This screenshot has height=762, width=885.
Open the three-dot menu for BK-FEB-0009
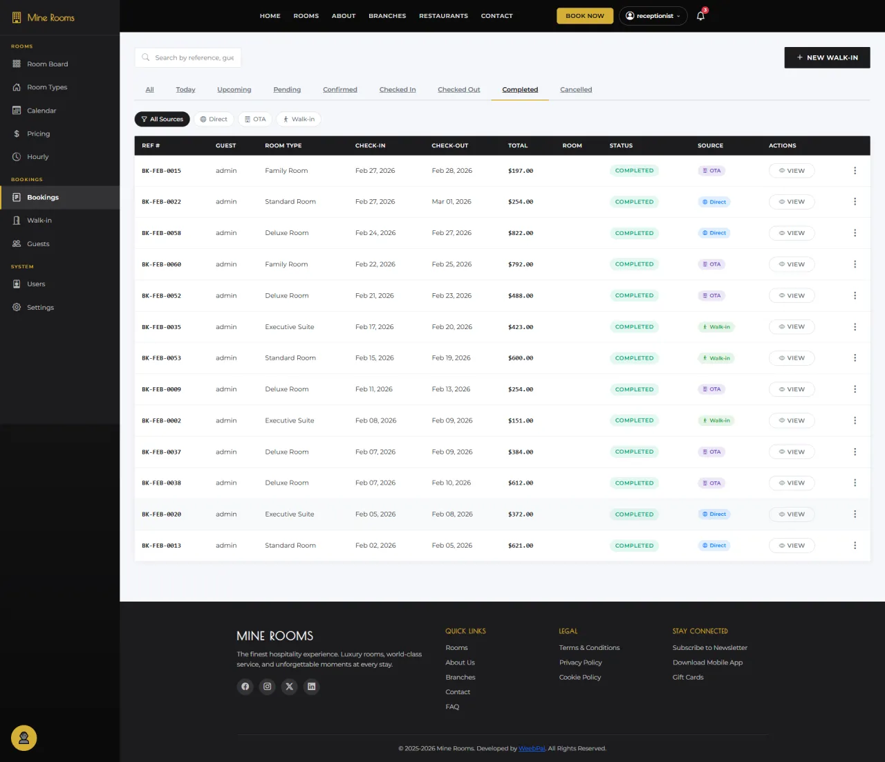tap(855, 389)
